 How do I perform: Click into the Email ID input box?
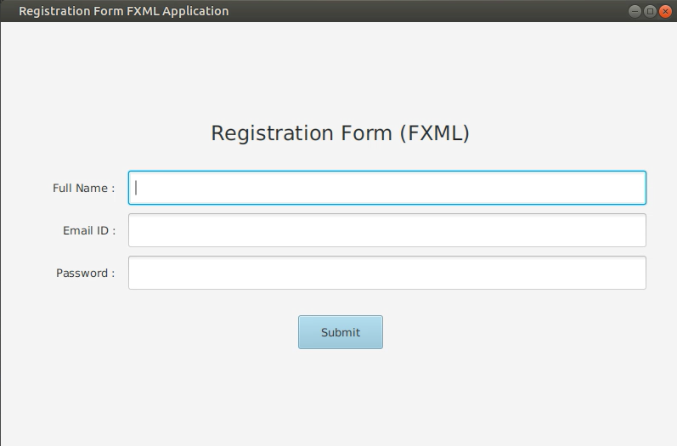click(386, 230)
